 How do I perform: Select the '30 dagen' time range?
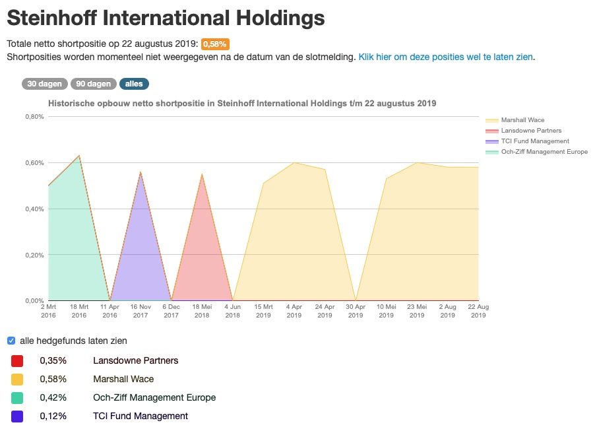[x=44, y=84]
